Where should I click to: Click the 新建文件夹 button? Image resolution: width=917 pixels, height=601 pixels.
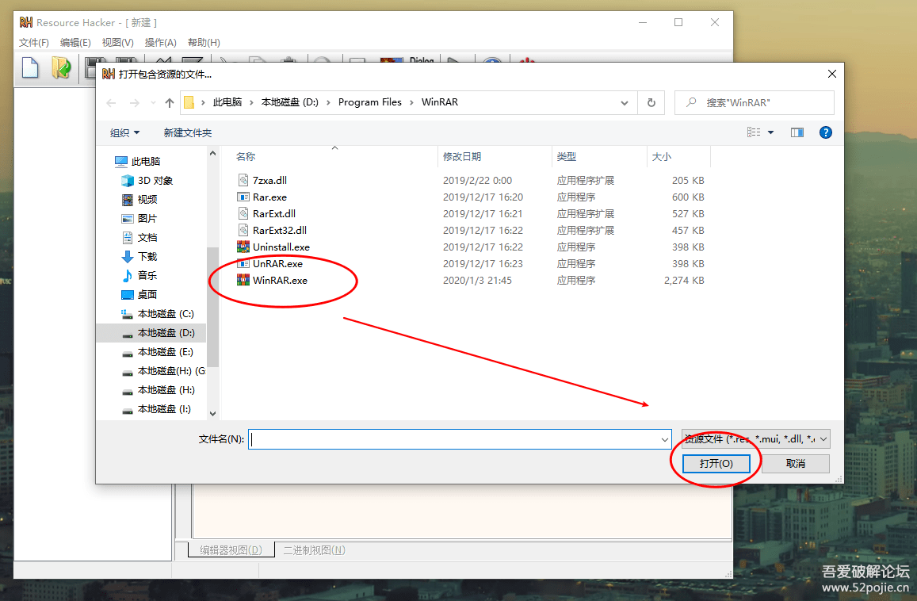coord(188,133)
